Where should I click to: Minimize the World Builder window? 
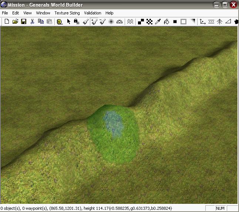(216, 5)
